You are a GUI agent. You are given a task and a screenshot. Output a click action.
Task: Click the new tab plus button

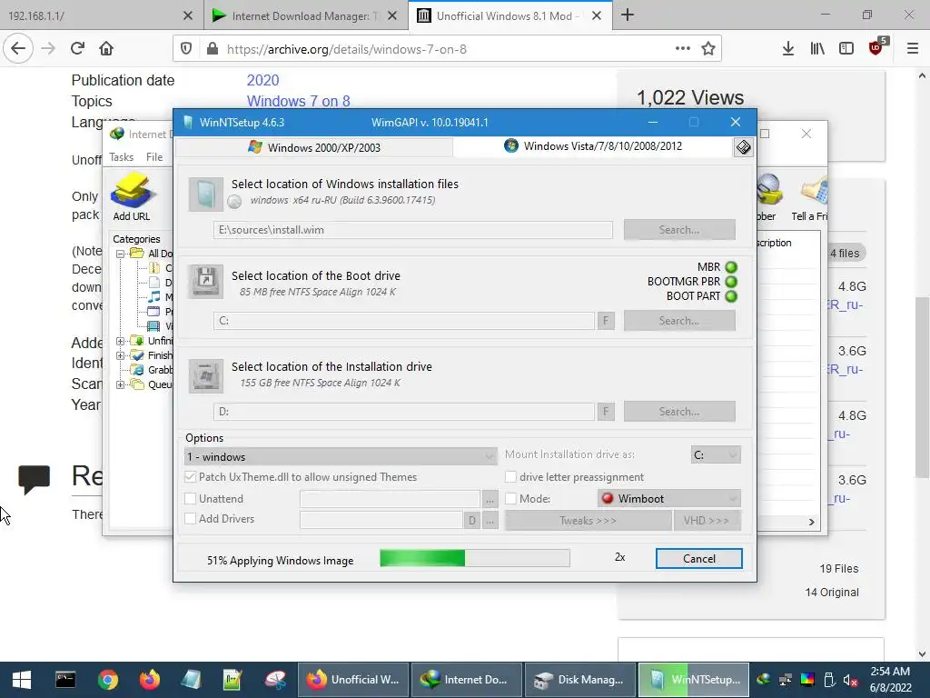pyautogui.click(x=628, y=15)
